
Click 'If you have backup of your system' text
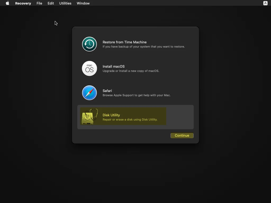(144, 47)
